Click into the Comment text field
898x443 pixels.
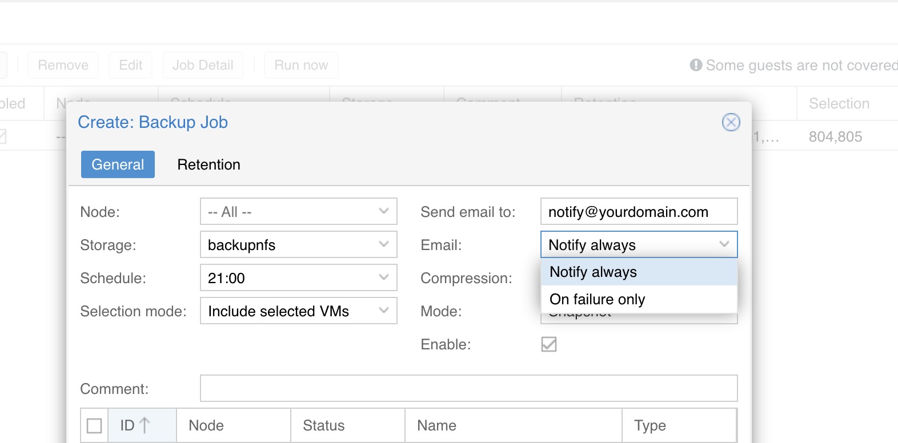tap(468, 389)
